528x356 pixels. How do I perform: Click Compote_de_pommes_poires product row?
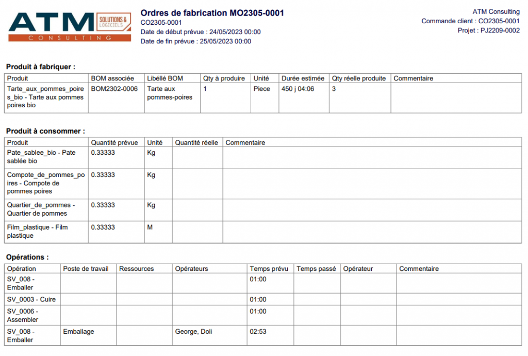click(x=263, y=184)
